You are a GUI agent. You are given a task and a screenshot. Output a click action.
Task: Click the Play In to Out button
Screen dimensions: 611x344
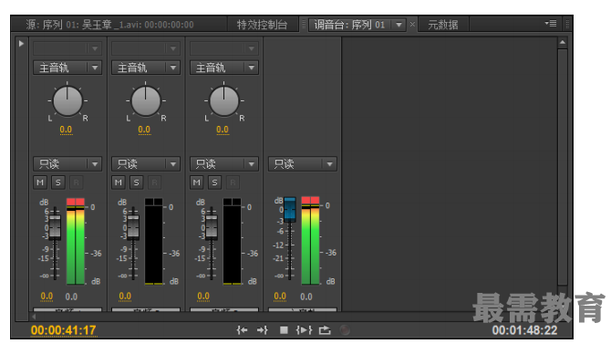[x=304, y=330]
